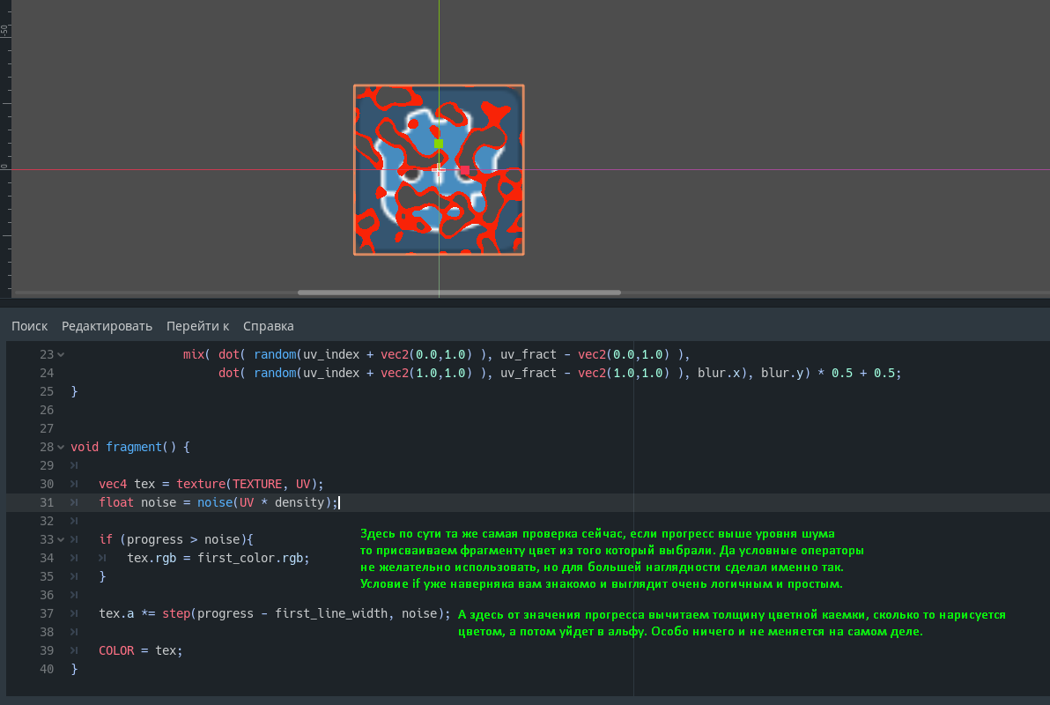The width and height of the screenshot is (1050, 705).
Task: Click line number 40 in the gutter
Action: pos(46,670)
